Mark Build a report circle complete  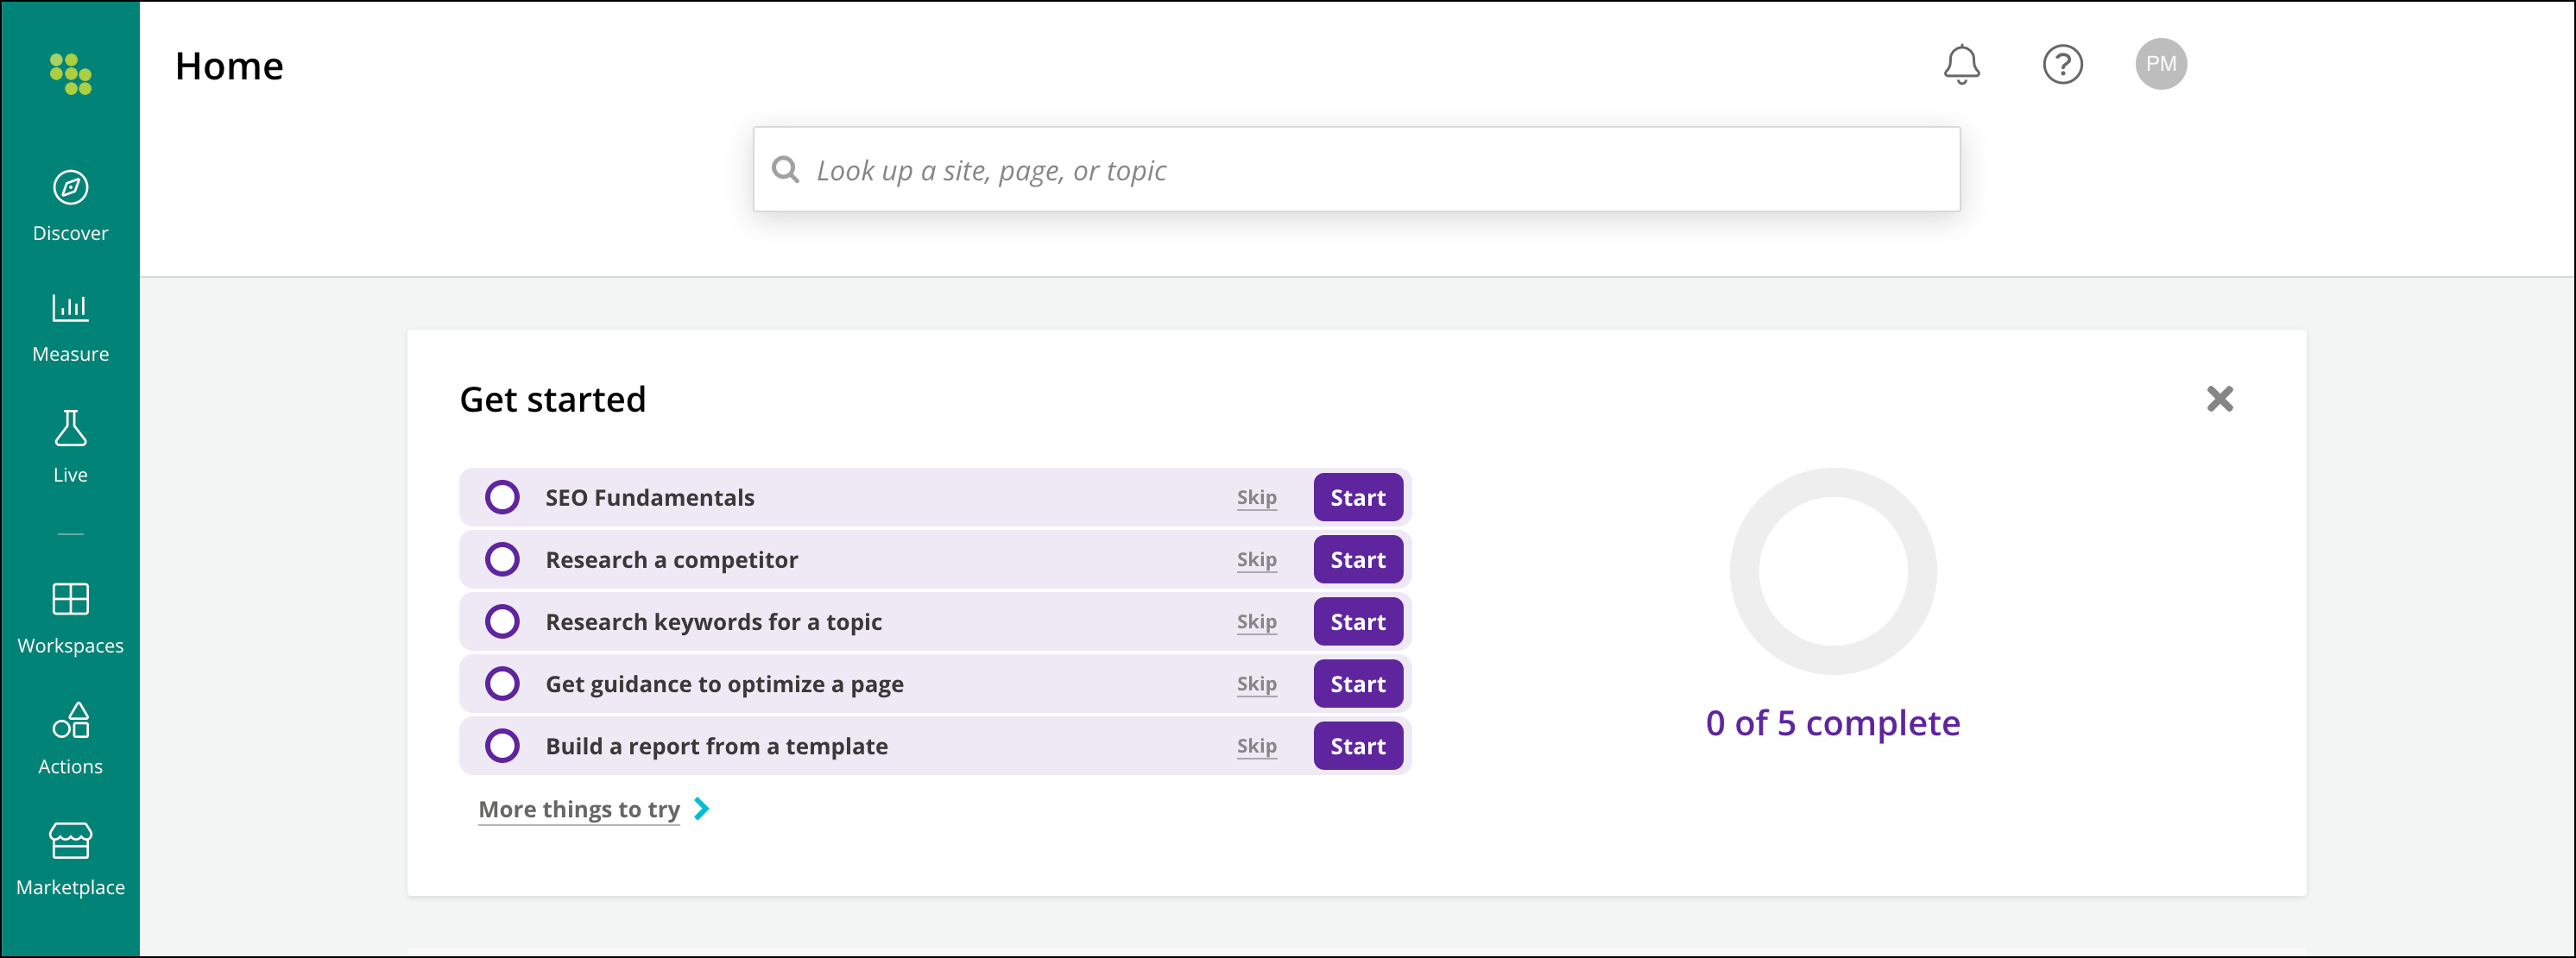(502, 746)
